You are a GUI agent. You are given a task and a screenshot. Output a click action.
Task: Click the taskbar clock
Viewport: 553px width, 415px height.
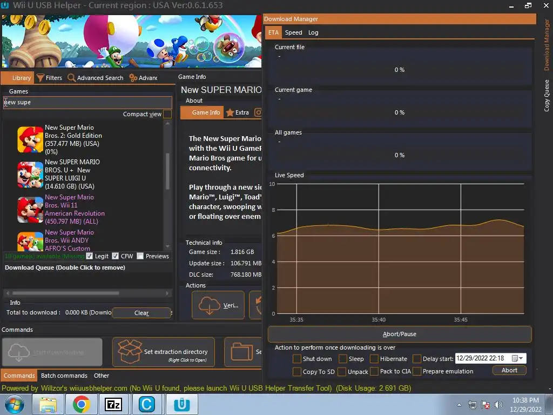(525, 405)
